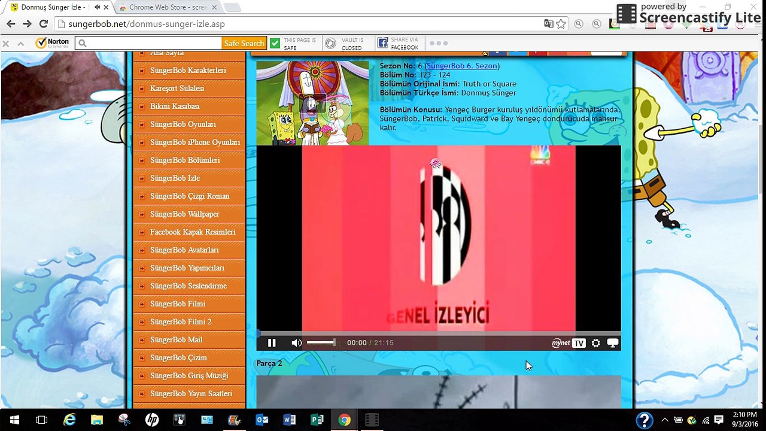Screen dimensions: 766x431
Task: Click the Norton Safe Search button
Action: pyautogui.click(x=244, y=43)
